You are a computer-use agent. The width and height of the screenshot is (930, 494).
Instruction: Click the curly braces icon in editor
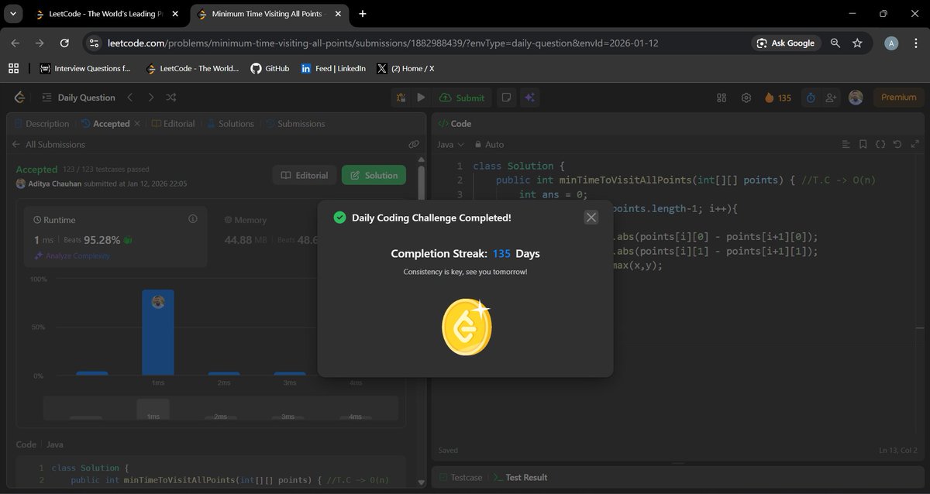(x=880, y=145)
